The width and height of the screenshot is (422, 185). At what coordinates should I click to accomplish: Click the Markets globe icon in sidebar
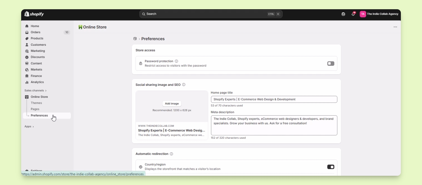pyautogui.click(x=27, y=70)
